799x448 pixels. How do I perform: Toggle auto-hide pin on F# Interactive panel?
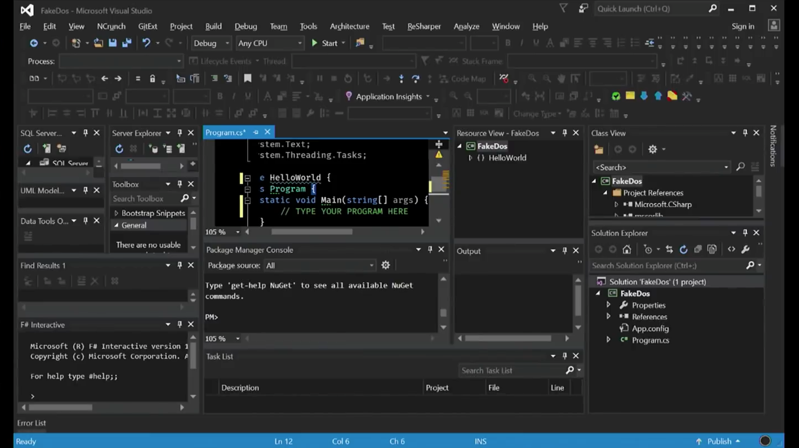pos(179,324)
